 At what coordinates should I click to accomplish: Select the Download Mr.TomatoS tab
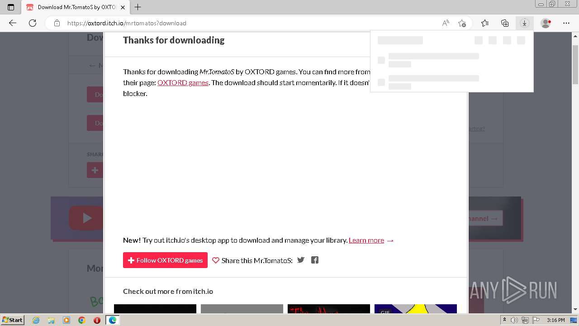click(x=76, y=7)
